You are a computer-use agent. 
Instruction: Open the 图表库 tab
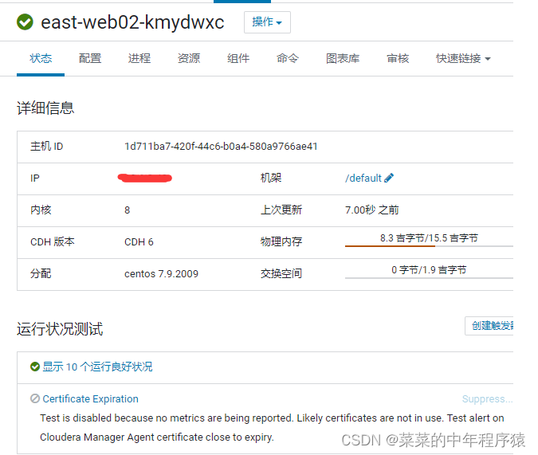343,58
